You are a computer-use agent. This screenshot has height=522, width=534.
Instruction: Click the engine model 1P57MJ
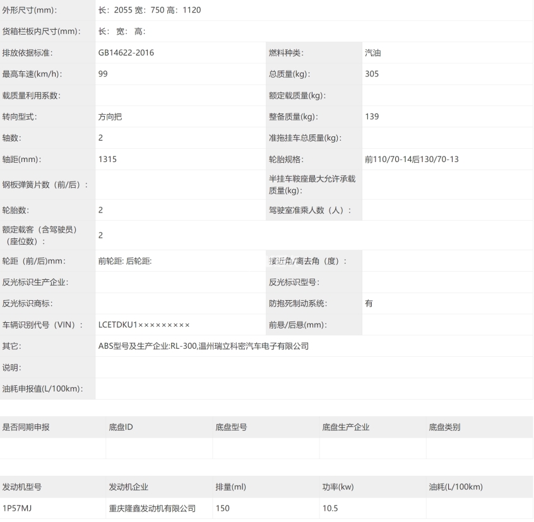[x=17, y=508]
